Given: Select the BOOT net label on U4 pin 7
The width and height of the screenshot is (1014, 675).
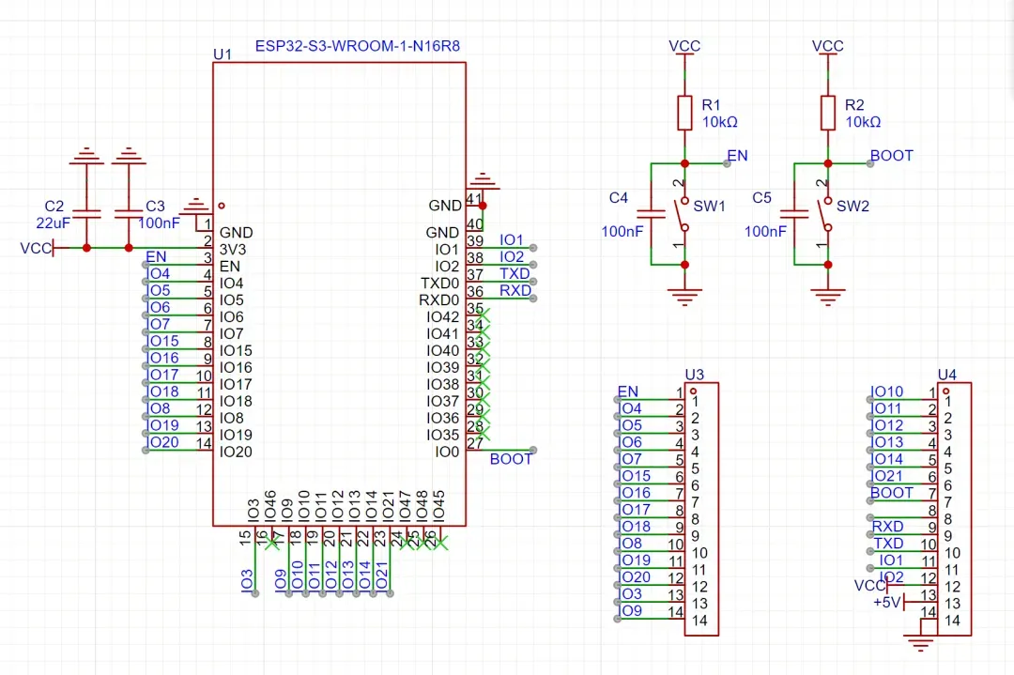Looking at the screenshot, I should pyautogui.click(x=892, y=493).
